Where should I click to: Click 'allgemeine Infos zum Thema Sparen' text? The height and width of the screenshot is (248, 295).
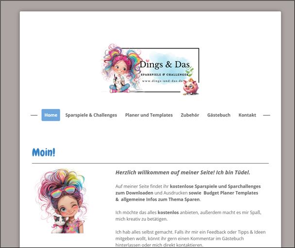(160, 199)
